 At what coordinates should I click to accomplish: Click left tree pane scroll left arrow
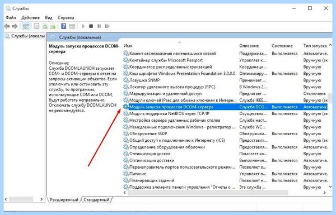point(6,199)
